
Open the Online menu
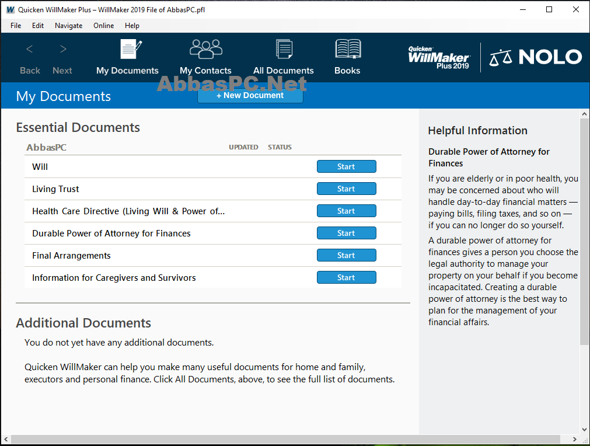[103, 26]
